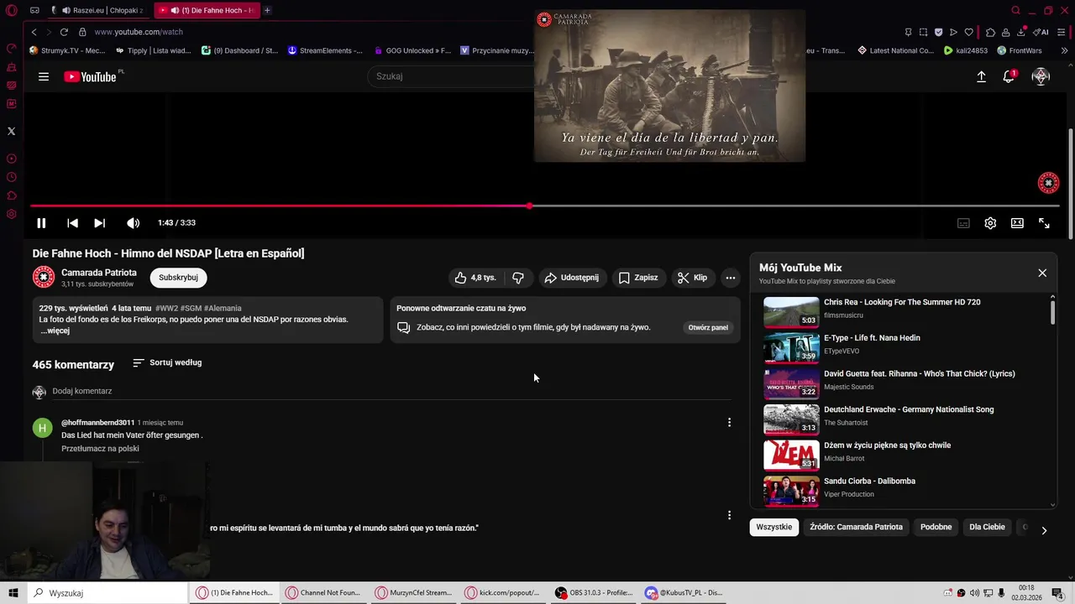Open Opera snapshot tool icon
The height and width of the screenshot is (604, 1075).
(923, 32)
